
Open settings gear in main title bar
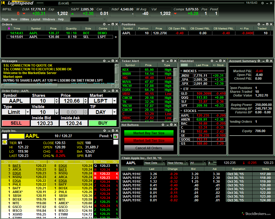point(262,3)
